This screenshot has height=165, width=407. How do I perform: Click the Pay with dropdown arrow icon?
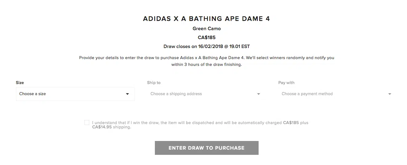click(390, 94)
